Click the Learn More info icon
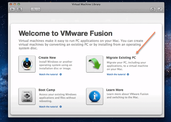 point(94,96)
